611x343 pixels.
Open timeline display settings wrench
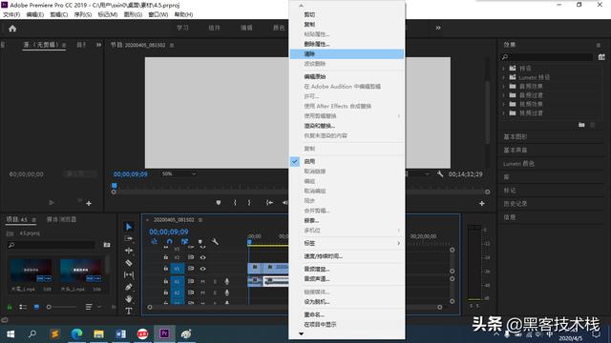215,241
